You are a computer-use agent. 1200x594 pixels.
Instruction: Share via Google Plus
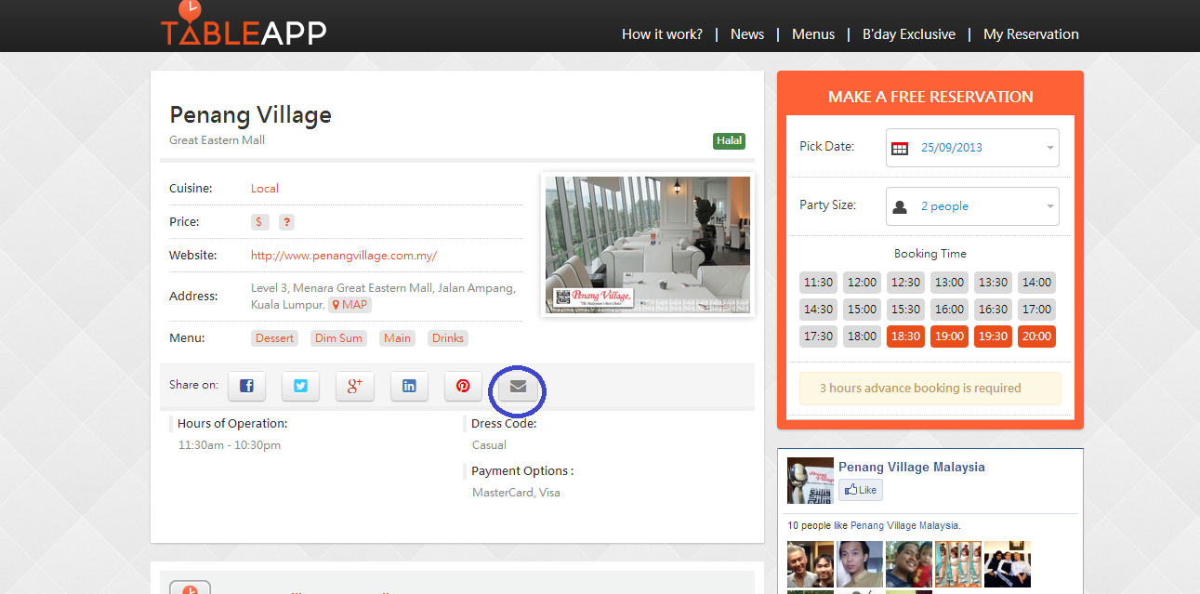(x=355, y=386)
